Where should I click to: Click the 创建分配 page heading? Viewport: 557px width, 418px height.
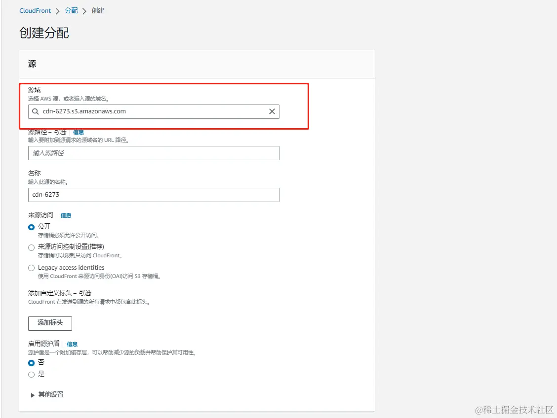(44, 33)
